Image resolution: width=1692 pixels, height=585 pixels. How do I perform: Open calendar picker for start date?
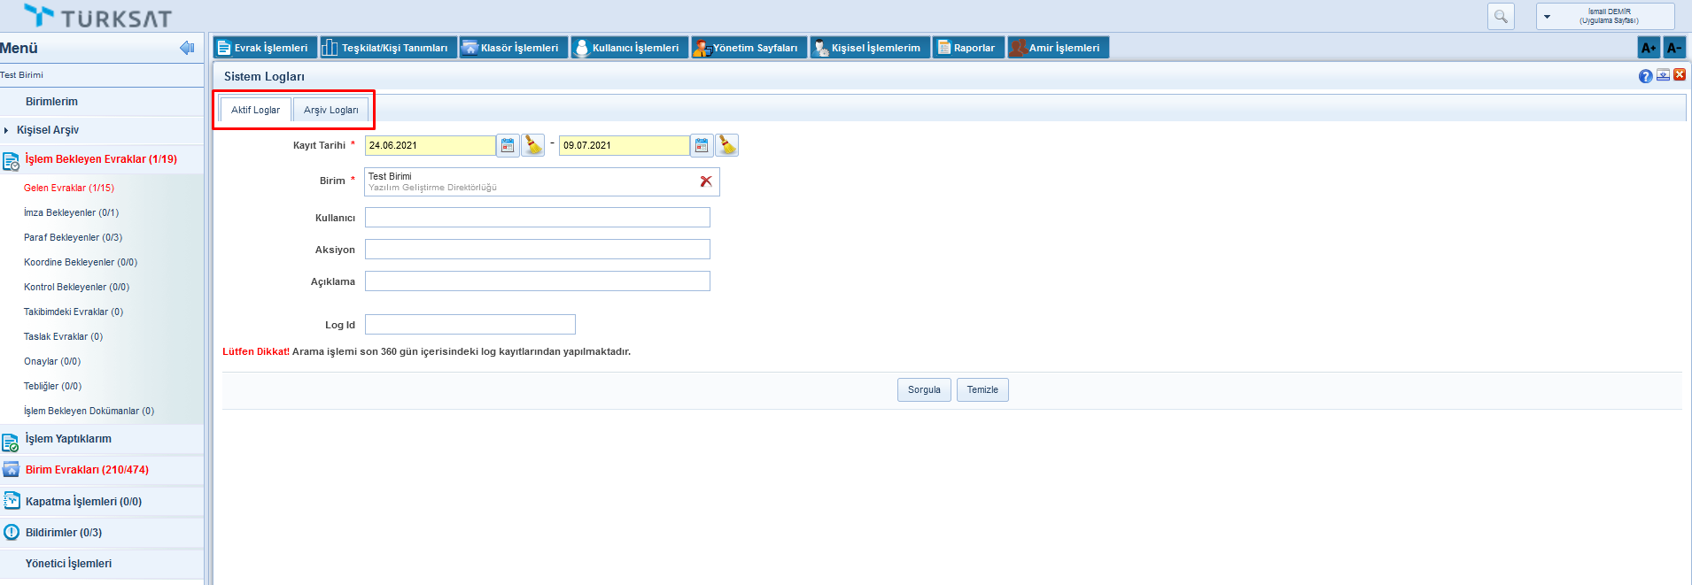point(508,146)
